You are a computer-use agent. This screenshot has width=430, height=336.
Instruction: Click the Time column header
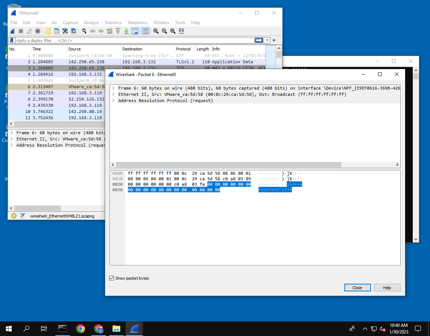pyautogui.click(x=49, y=49)
